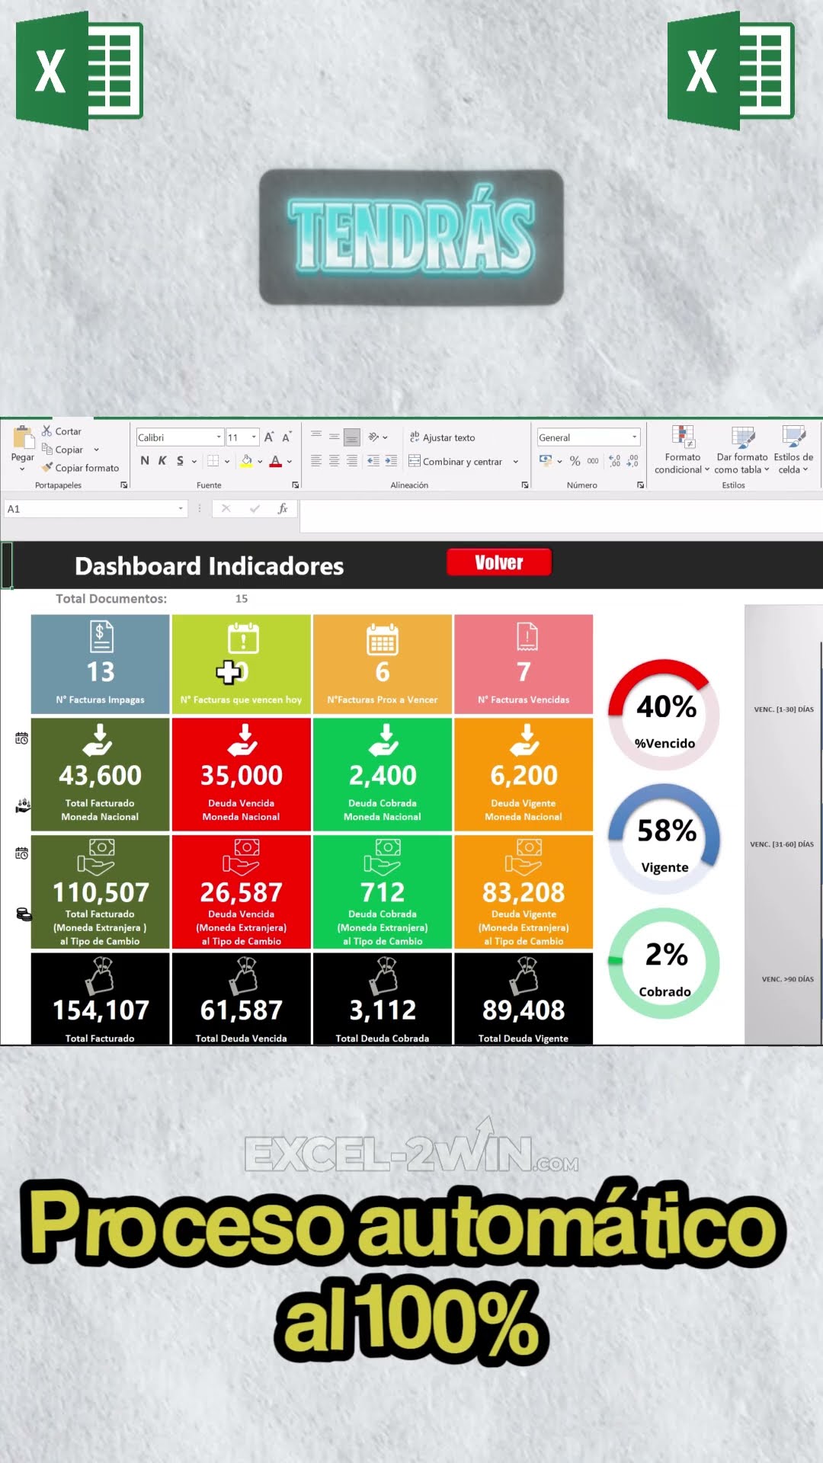Toggle italic with the K button
823x1463 pixels.
pos(162,461)
